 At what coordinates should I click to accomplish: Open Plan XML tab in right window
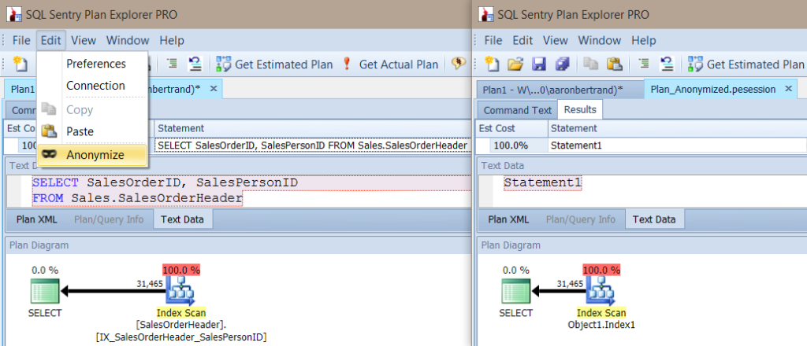pos(508,219)
